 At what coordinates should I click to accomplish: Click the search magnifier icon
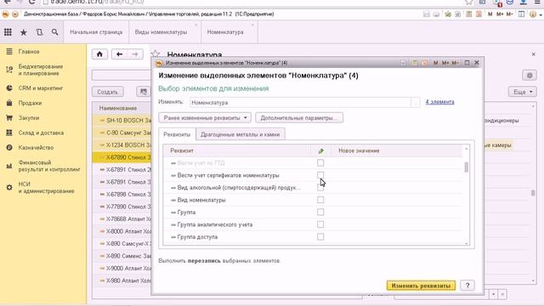pyautogui.click(x=54, y=32)
